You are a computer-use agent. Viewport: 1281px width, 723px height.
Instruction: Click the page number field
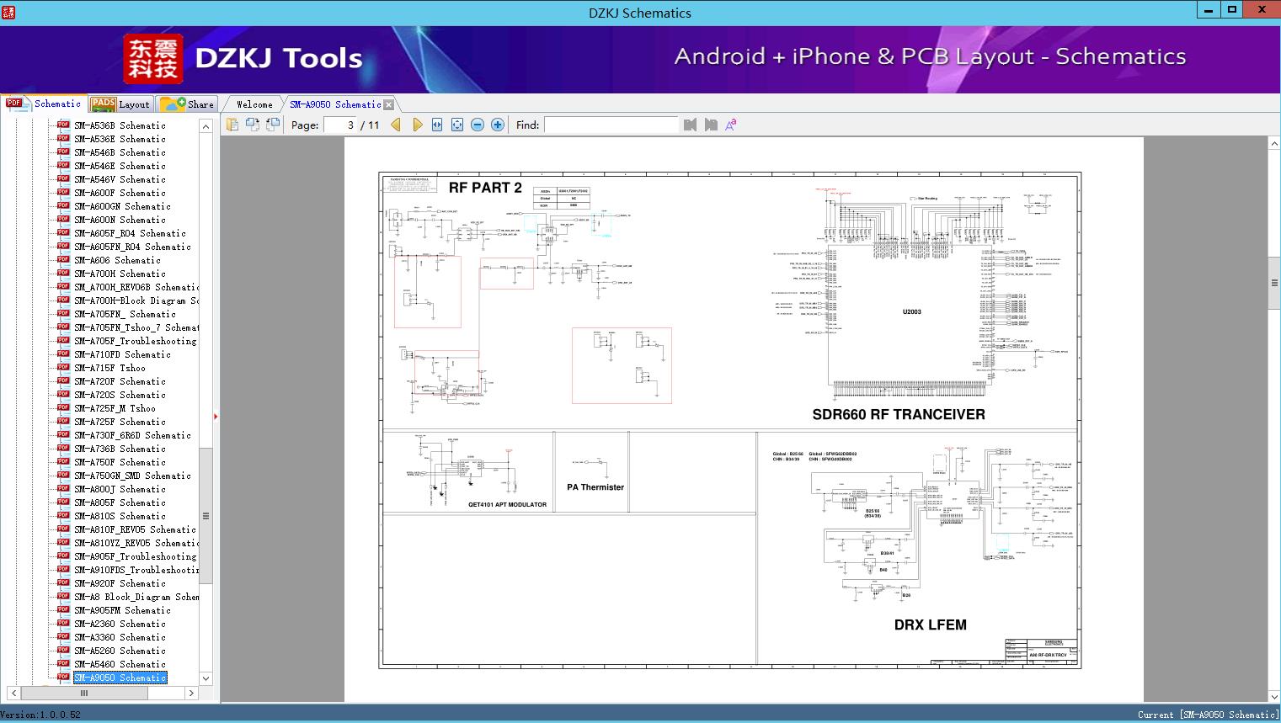[340, 125]
